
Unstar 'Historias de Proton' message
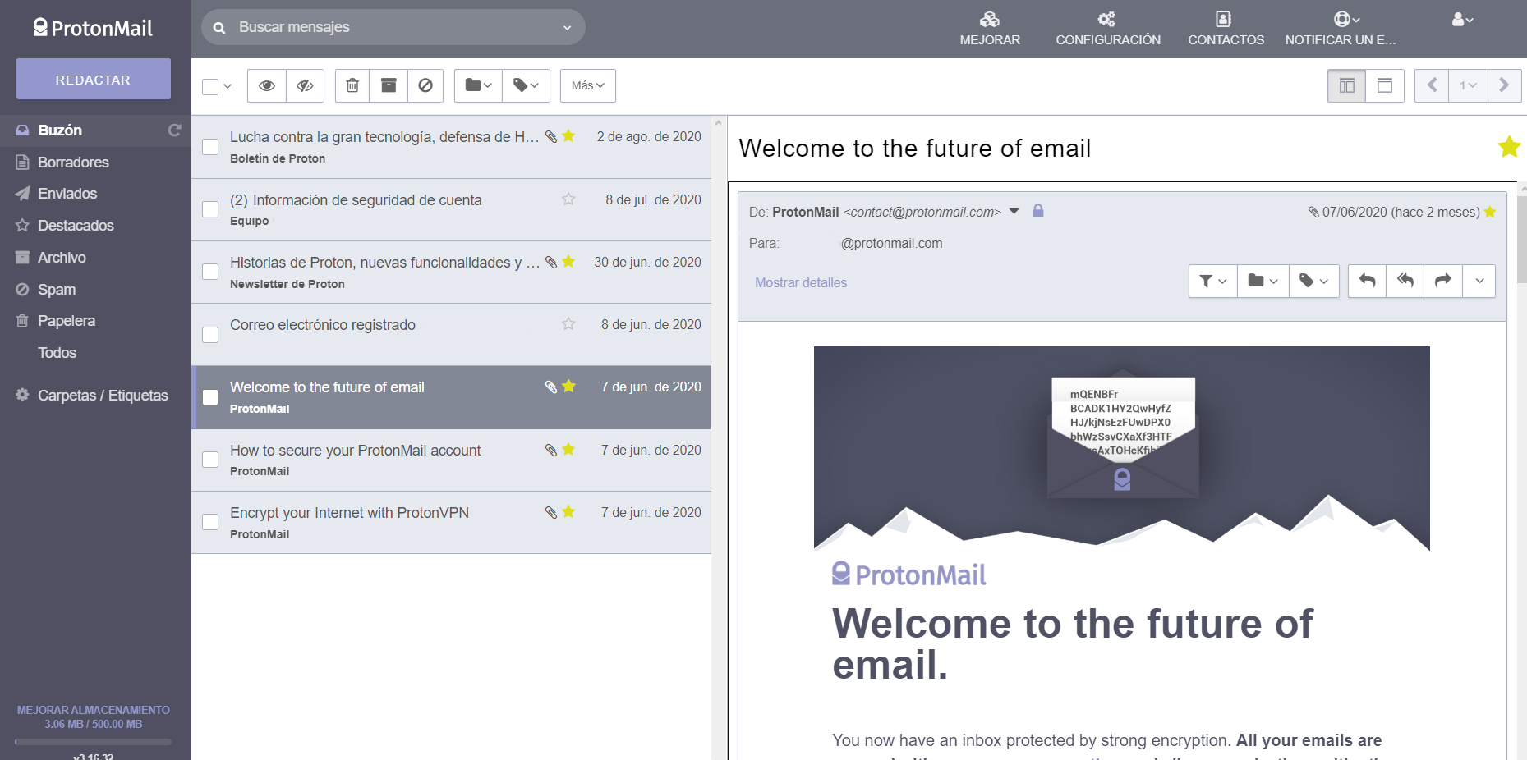point(568,262)
